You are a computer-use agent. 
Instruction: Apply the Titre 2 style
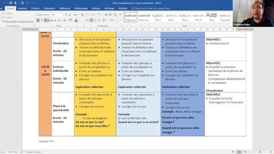pos(171,17)
